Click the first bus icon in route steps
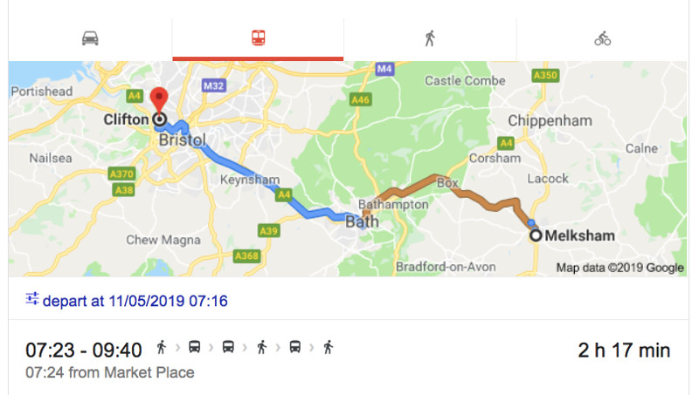 tap(194, 348)
